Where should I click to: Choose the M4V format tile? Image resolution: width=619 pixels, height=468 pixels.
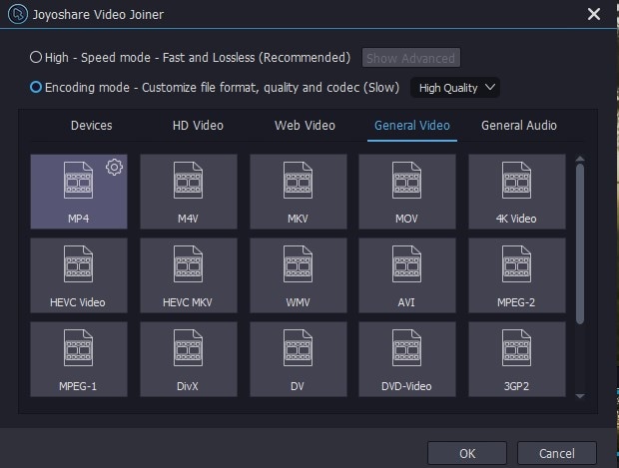(189, 192)
